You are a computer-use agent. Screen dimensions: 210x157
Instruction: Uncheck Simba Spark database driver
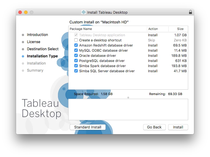(76, 66)
